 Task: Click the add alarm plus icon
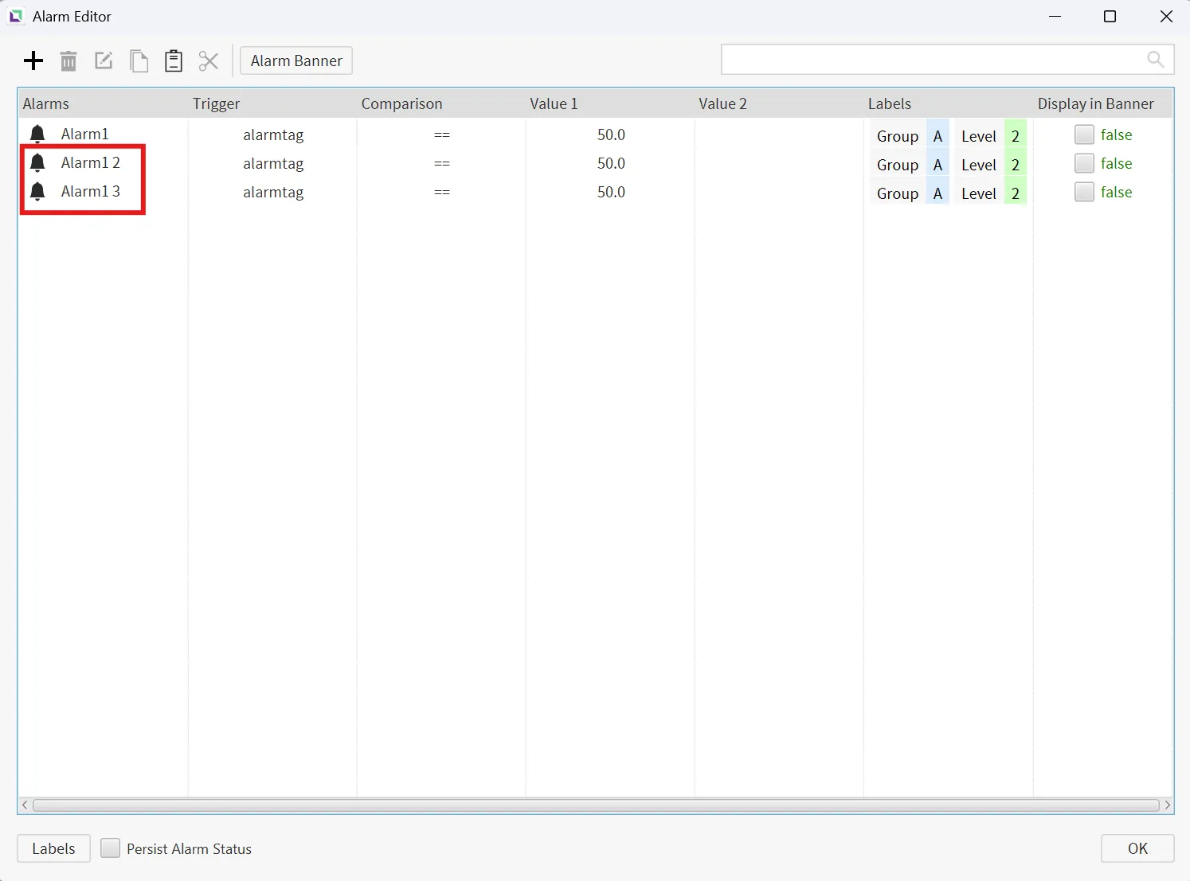tap(33, 61)
